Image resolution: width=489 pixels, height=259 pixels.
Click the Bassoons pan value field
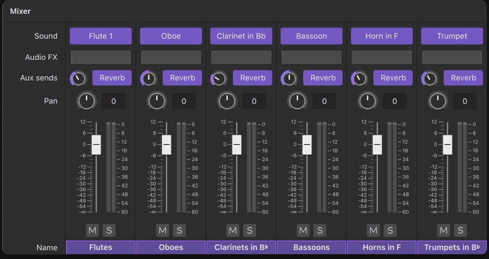[x=324, y=101]
